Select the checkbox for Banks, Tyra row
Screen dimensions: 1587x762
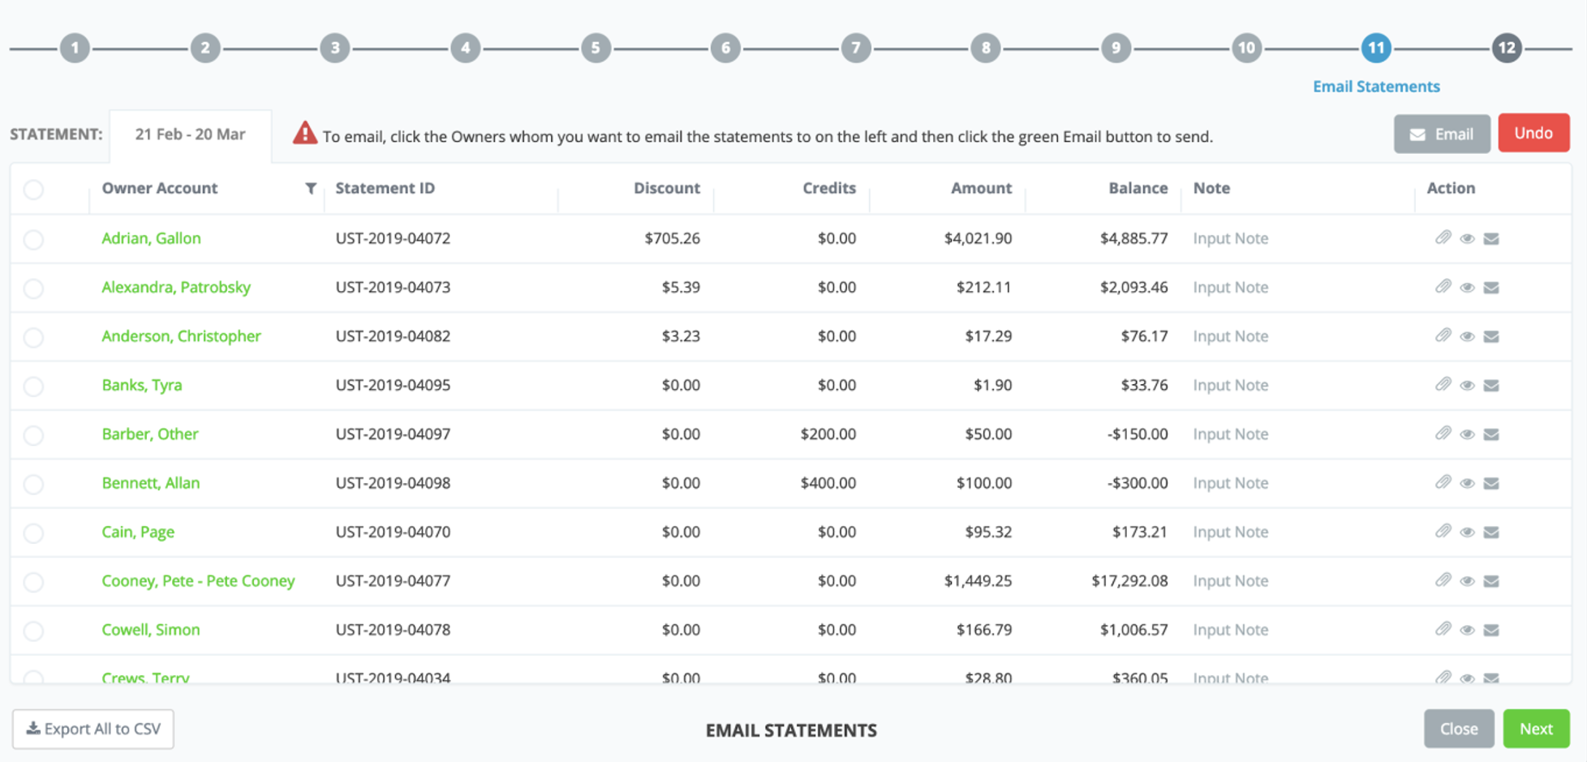[x=33, y=386]
